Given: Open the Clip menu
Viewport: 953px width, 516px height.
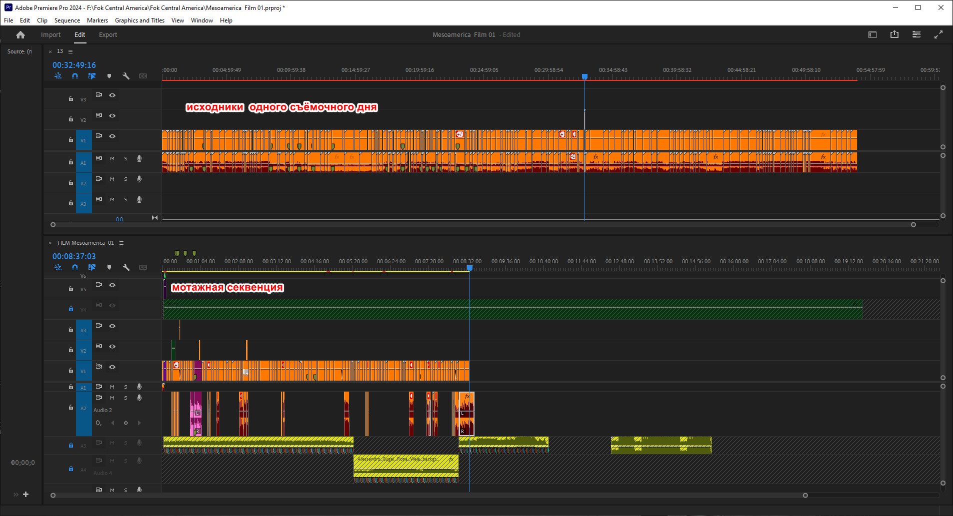Looking at the screenshot, I should [x=42, y=20].
